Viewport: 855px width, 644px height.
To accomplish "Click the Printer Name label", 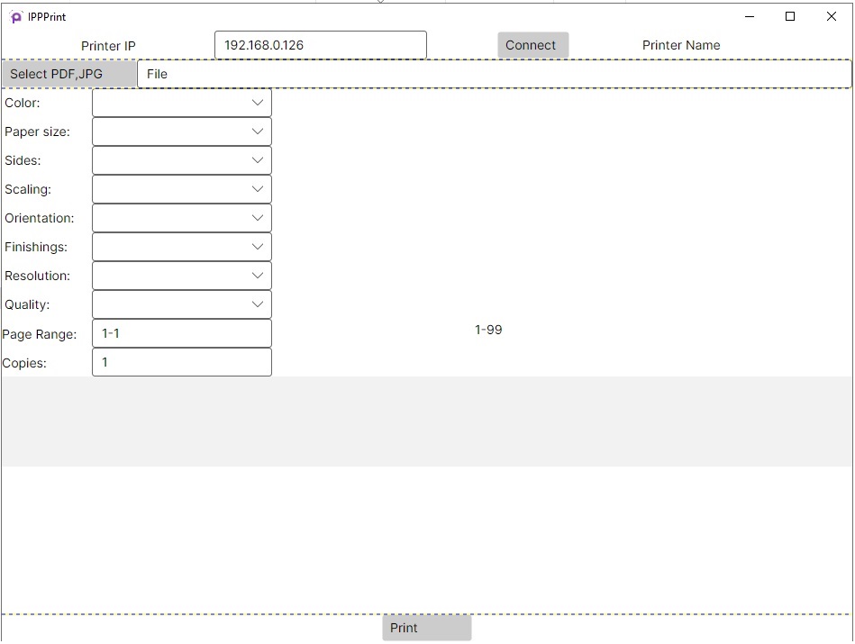I will [681, 45].
